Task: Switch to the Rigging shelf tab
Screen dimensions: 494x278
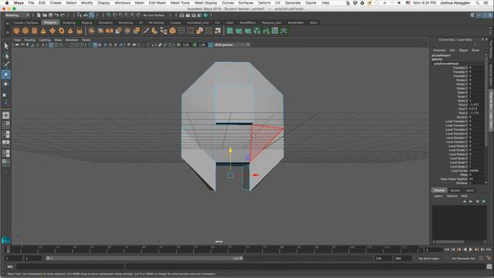Action: [86, 22]
